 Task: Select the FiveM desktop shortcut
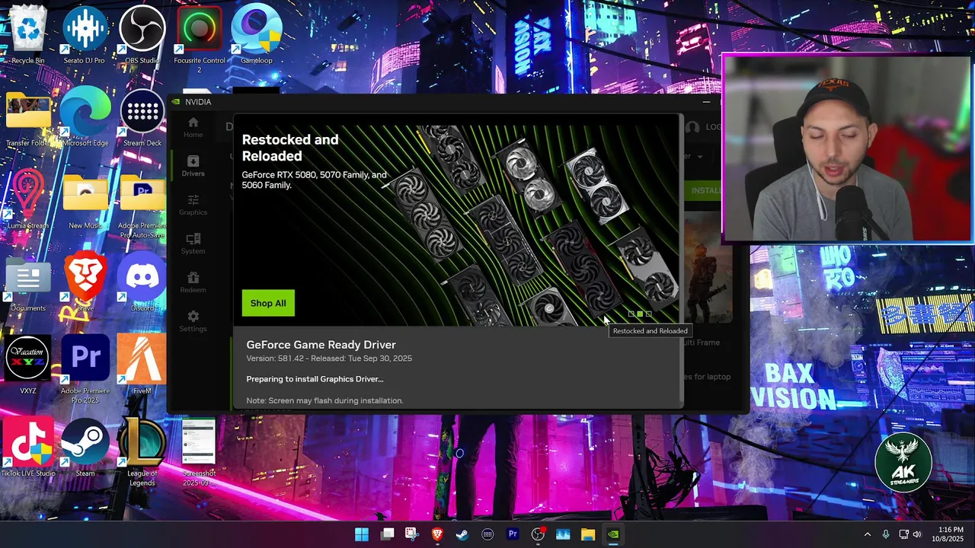tap(142, 365)
